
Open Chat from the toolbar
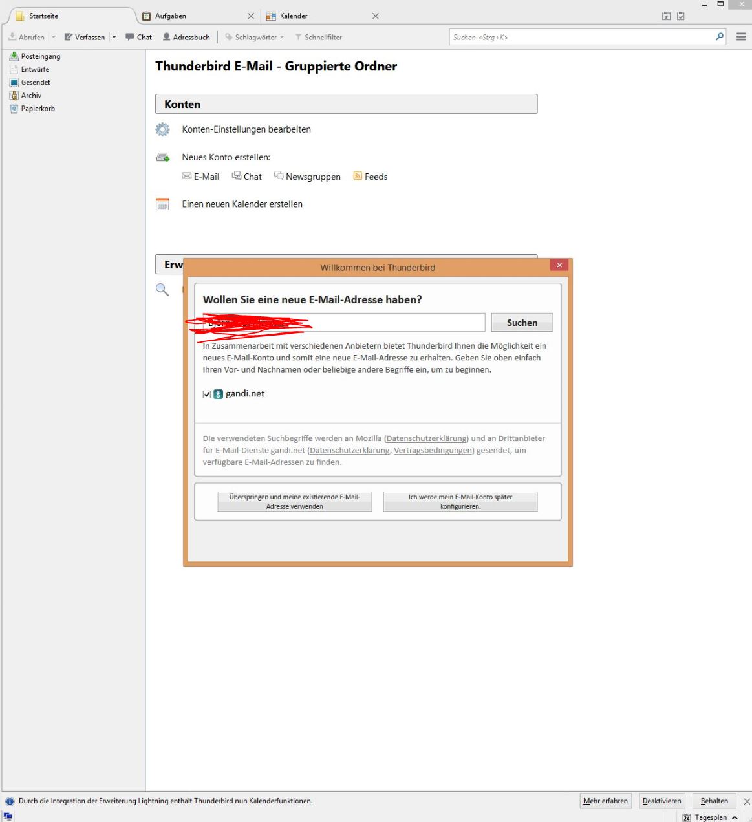(x=139, y=37)
